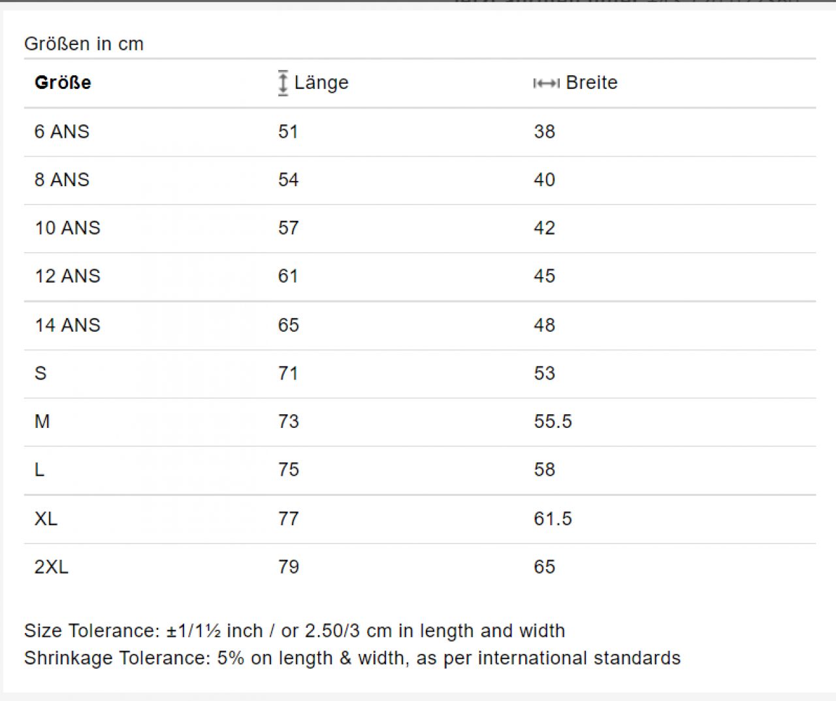Click the 55.5 width value

point(553,422)
